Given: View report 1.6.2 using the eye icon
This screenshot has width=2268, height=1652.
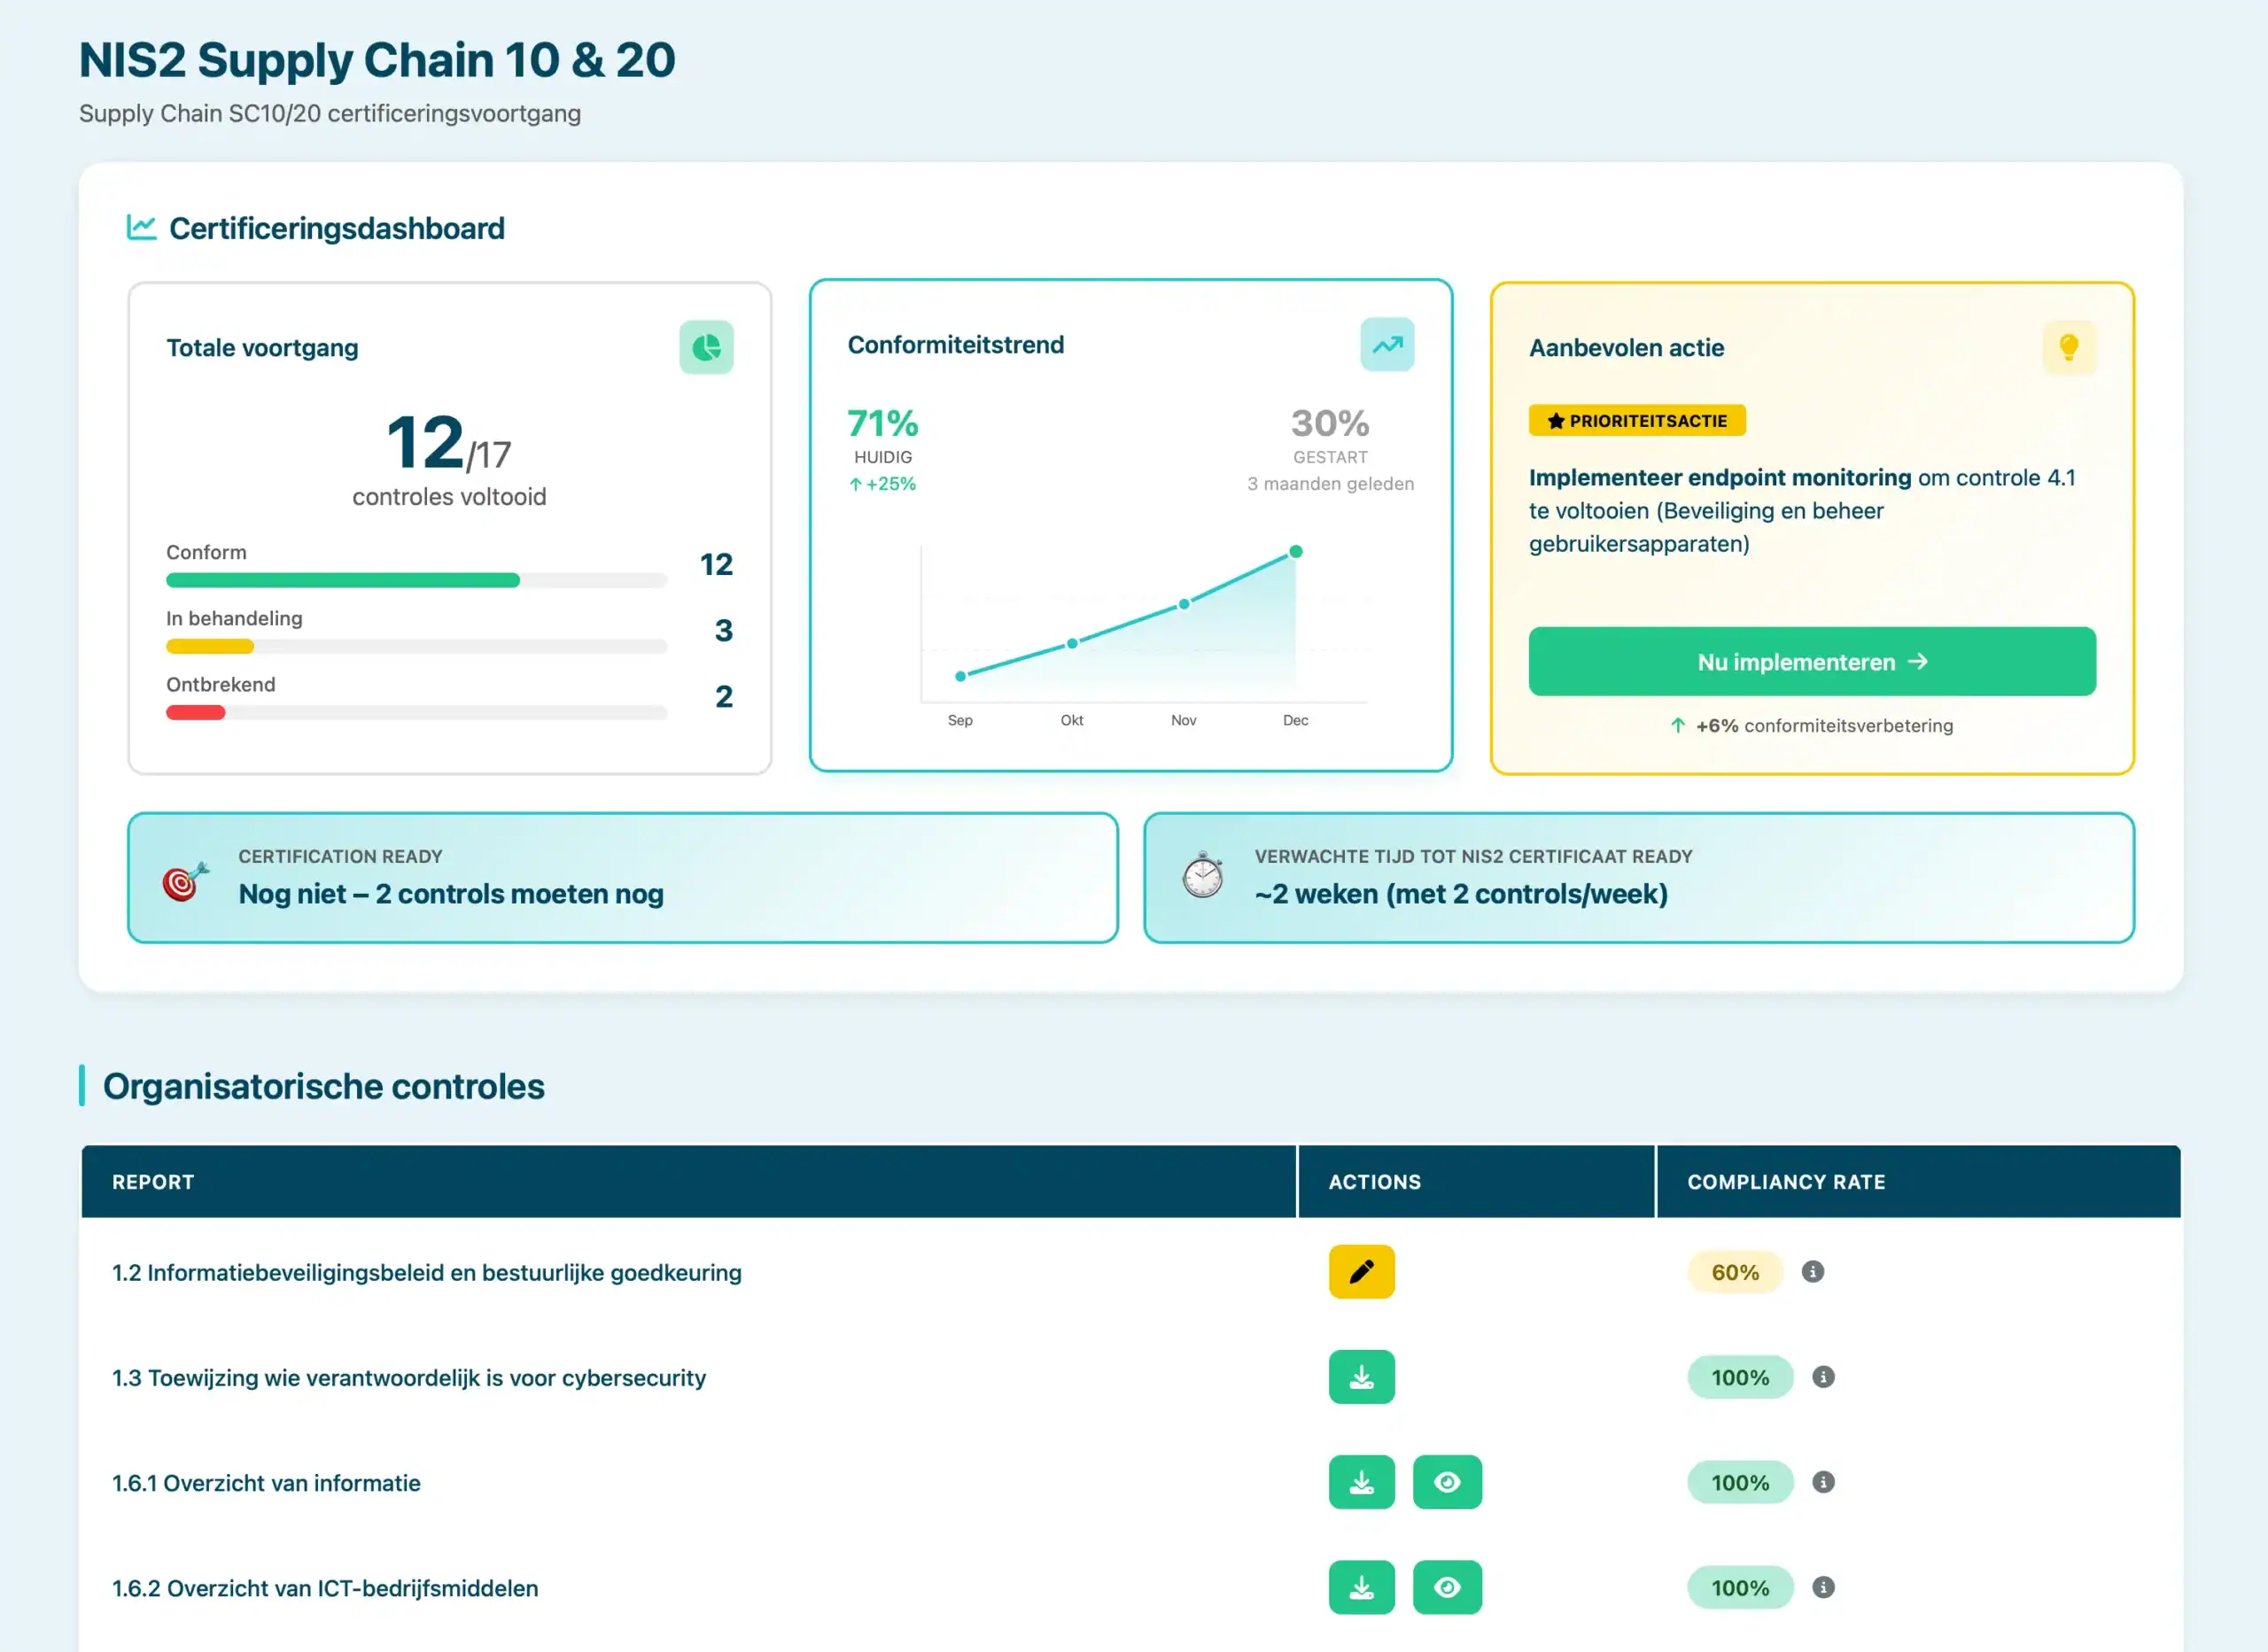Looking at the screenshot, I should coord(1446,1587).
